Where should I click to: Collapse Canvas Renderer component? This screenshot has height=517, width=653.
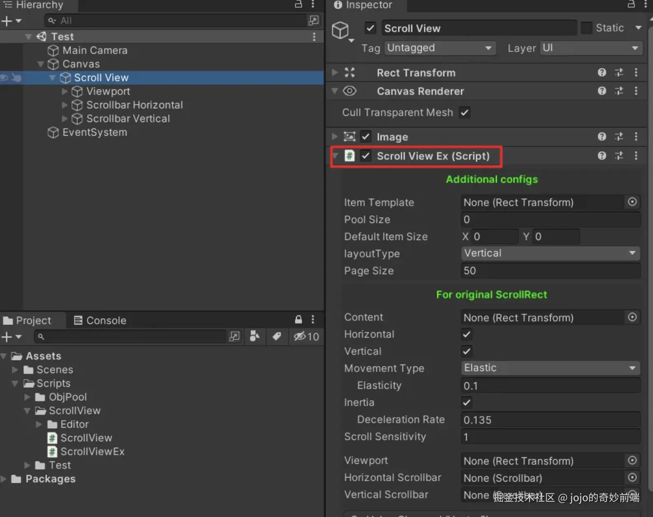tap(335, 91)
